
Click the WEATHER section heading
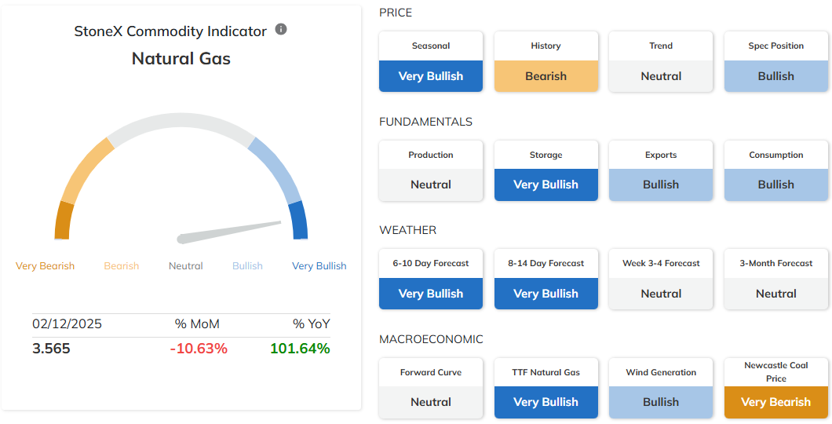(408, 230)
